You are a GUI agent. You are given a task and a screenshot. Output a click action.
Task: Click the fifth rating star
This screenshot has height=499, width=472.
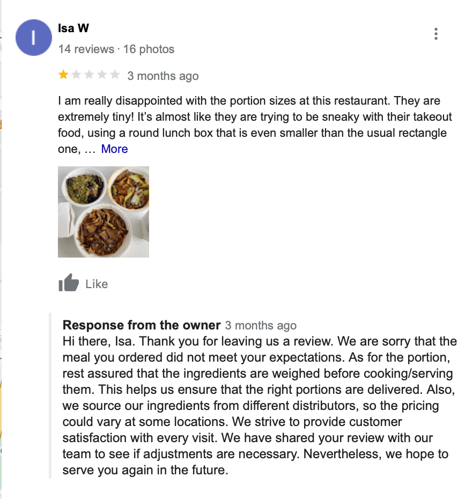[x=115, y=75]
